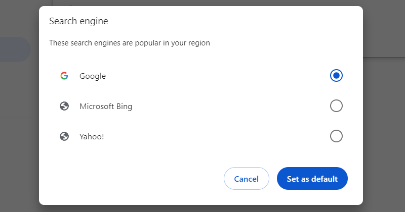This screenshot has height=212, width=405.
Task: Choose Bing via its empty radio circle
Action: 336,106
